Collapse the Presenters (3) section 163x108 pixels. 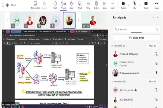coord(112,46)
